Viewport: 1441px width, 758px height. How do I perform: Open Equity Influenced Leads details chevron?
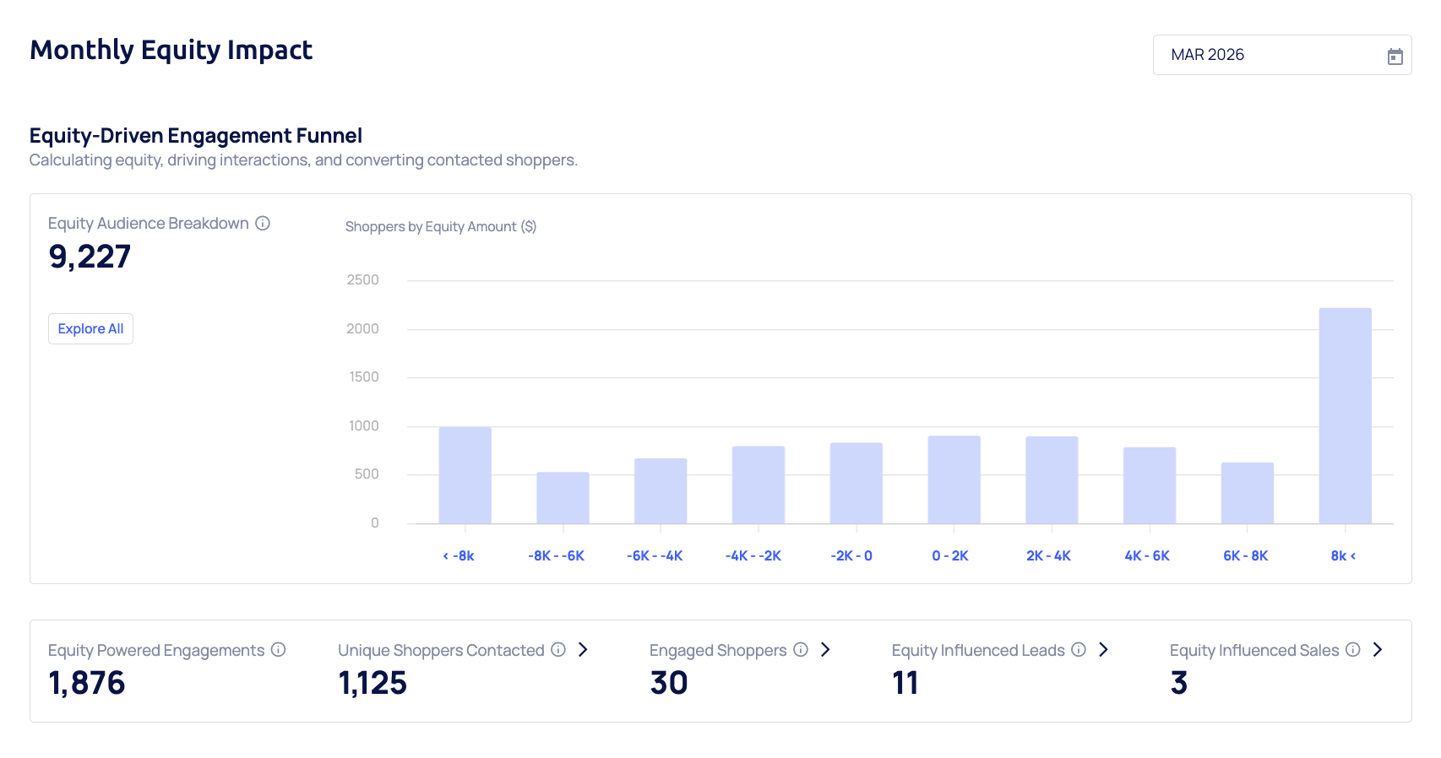pos(1103,649)
